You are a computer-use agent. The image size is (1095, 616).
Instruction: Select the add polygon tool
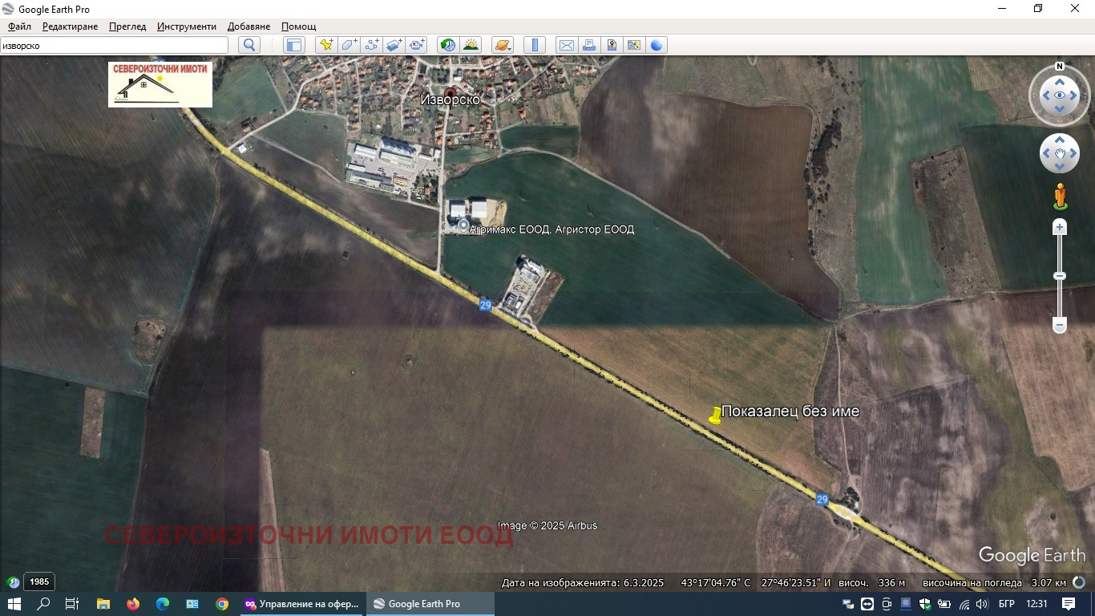pos(349,46)
